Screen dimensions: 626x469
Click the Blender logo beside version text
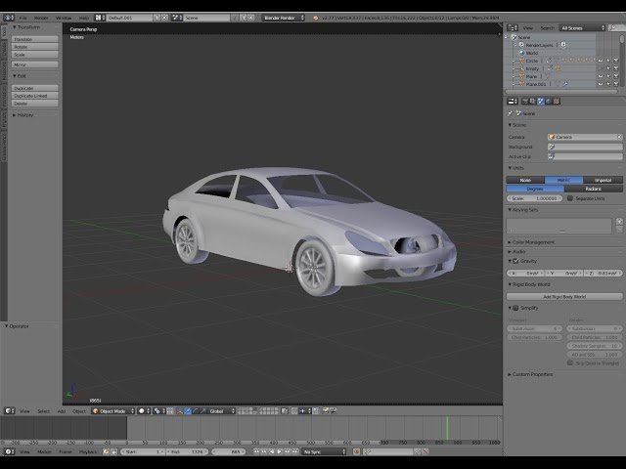coord(315,18)
